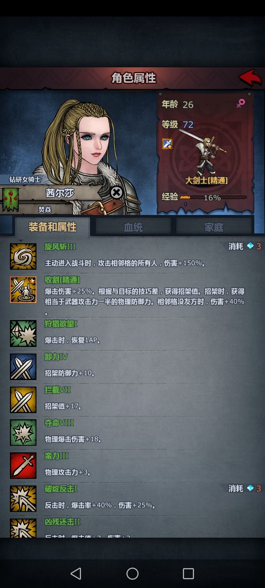Tap the 夺命VIII skill icon
The width and height of the screenshot is (265, 588).
click(23, 433)
